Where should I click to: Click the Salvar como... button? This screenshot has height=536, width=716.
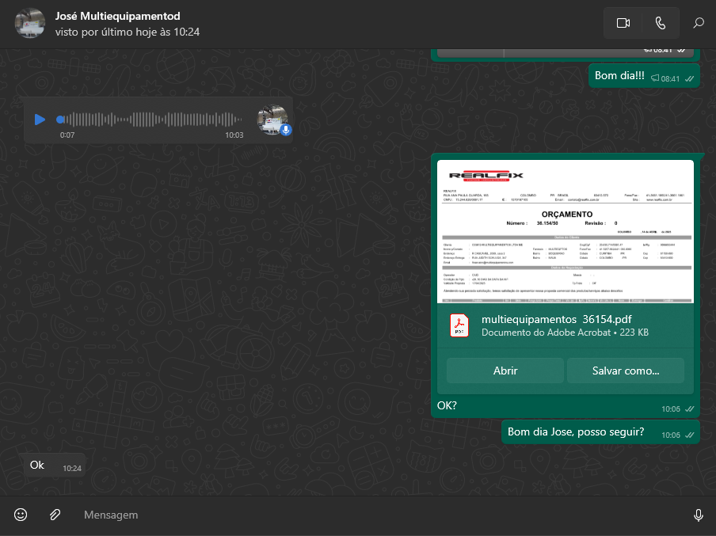[625, 371]
